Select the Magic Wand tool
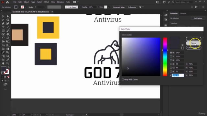Image resolution: width=207 pixels, height=116 pixels. click(3, 20)
